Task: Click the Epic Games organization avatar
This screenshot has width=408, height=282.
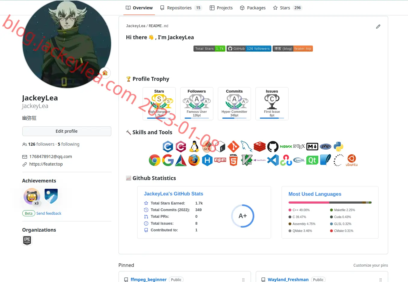Action: coord(27,240)
